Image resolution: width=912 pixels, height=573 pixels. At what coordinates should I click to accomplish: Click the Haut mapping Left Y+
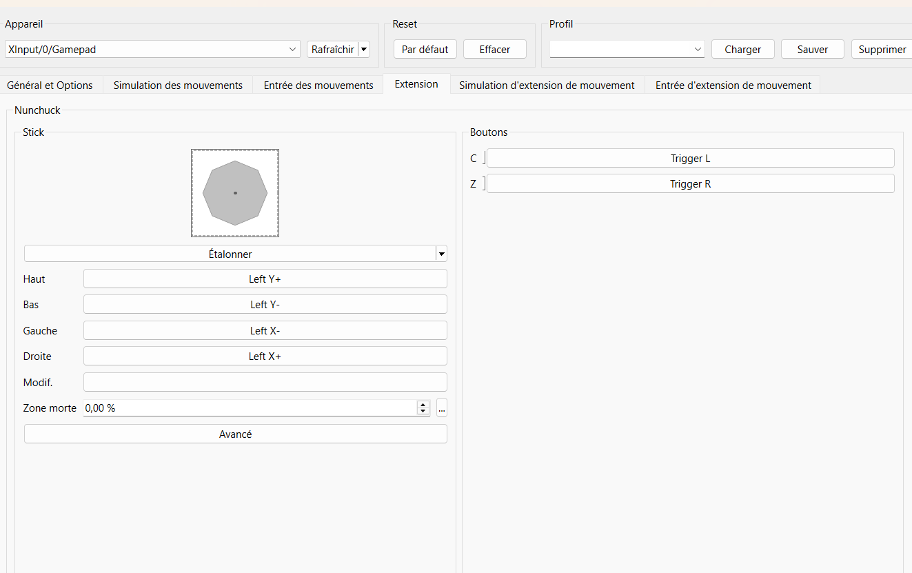coord(265,279)
